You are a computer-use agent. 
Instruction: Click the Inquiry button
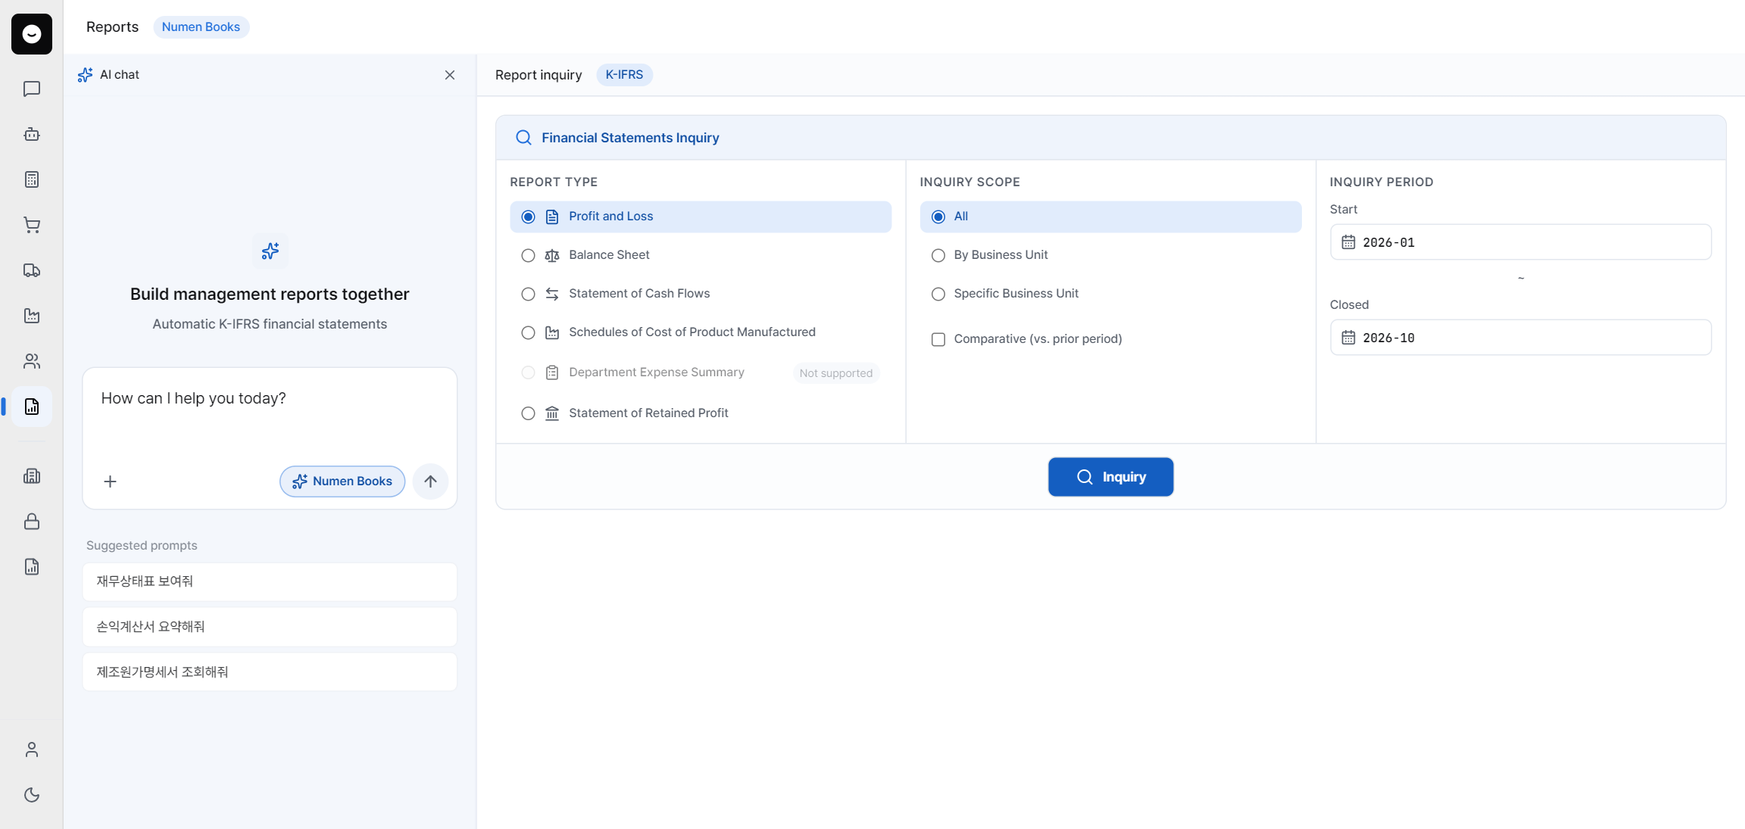[1110, 477]
